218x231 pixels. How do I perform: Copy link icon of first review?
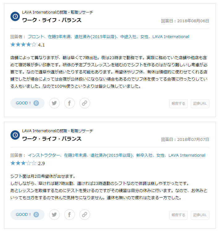tap(85, 103)
